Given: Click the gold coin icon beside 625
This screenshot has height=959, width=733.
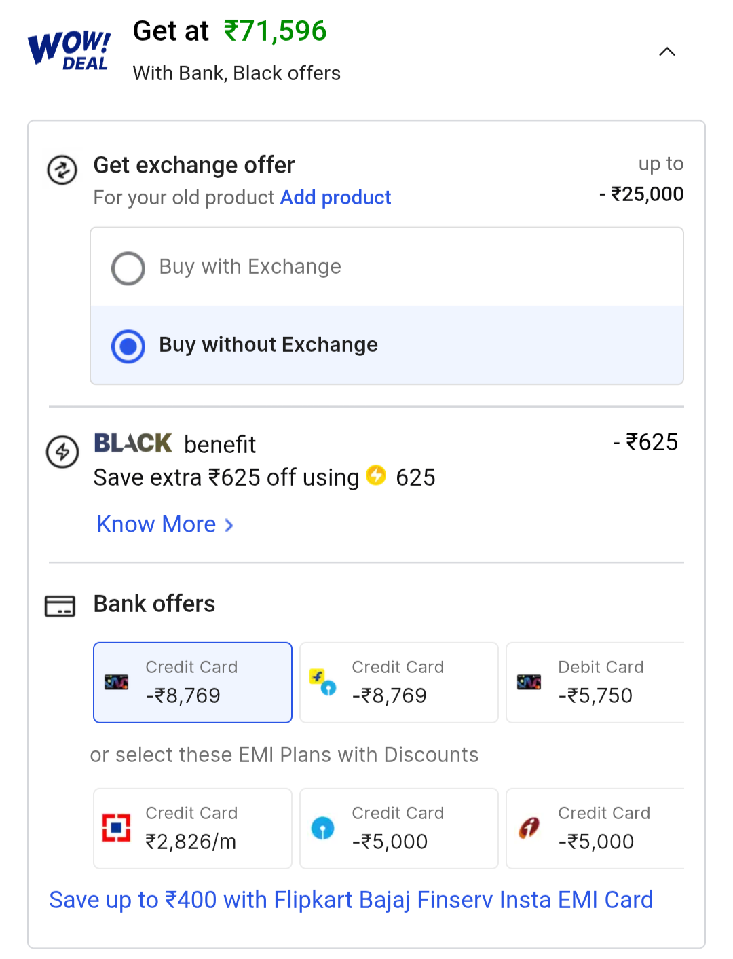Looking at the screenshot, I should [376, 475].
